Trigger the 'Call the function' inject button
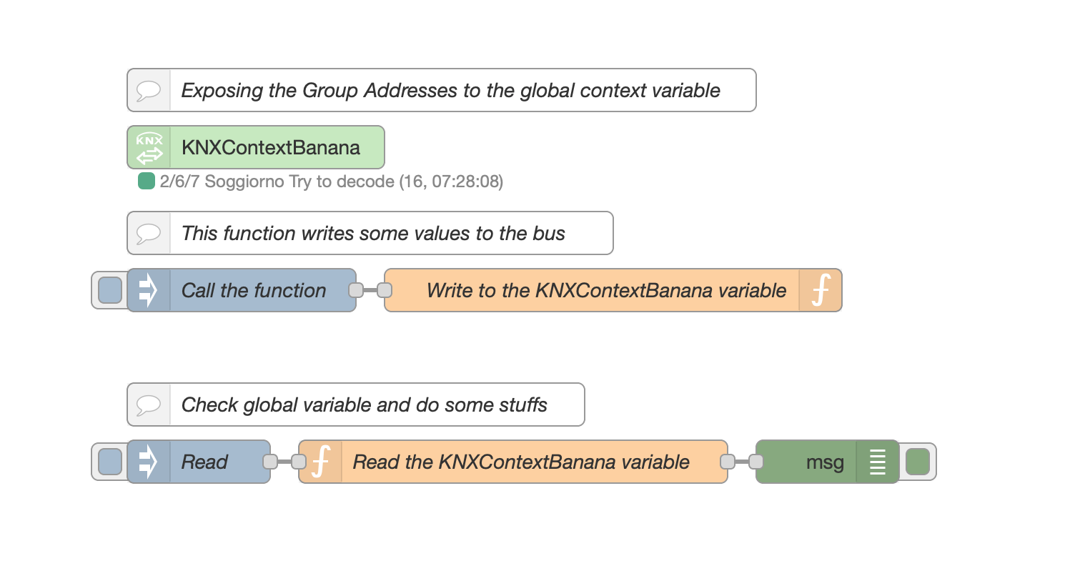Viewport: 1075px width, 576px height. click(110, 290)
